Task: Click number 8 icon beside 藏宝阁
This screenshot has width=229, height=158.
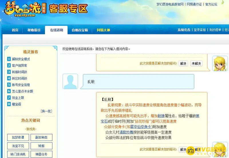Action: 9,104
